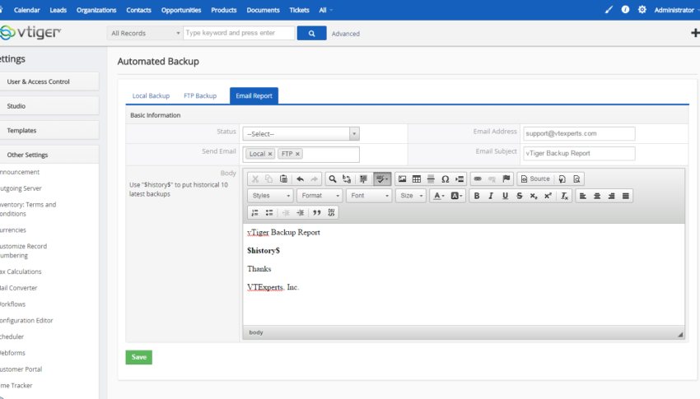700x399 pixels.
Task: Increase indent in editor
Action: [x=301, y=212]
